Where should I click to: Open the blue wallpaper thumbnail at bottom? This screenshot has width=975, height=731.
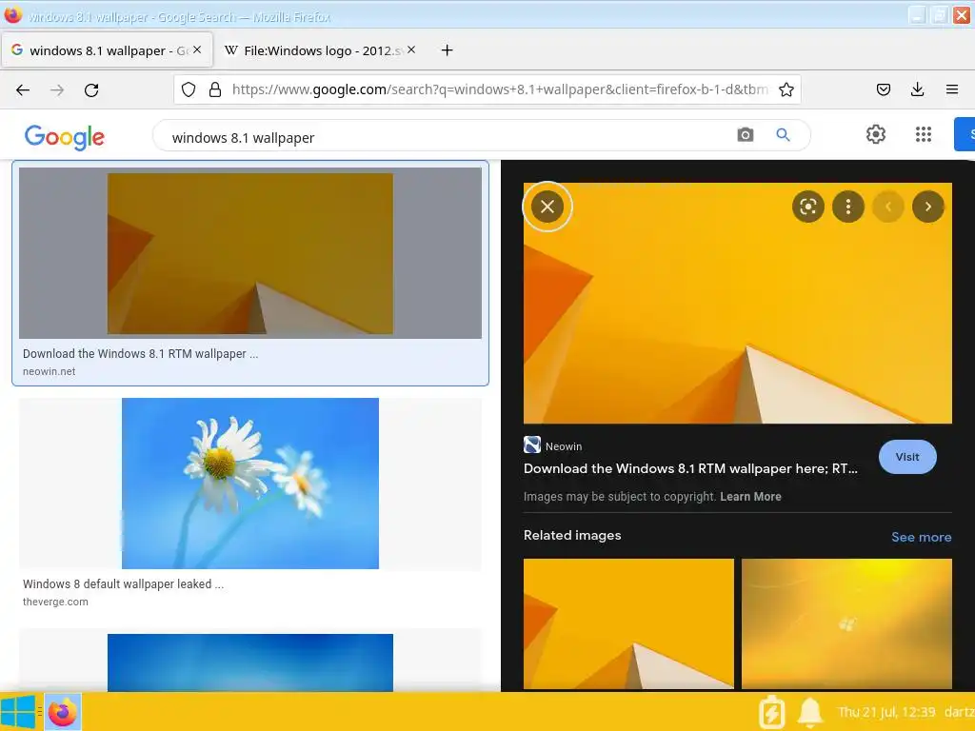click(x=250, y=662)
